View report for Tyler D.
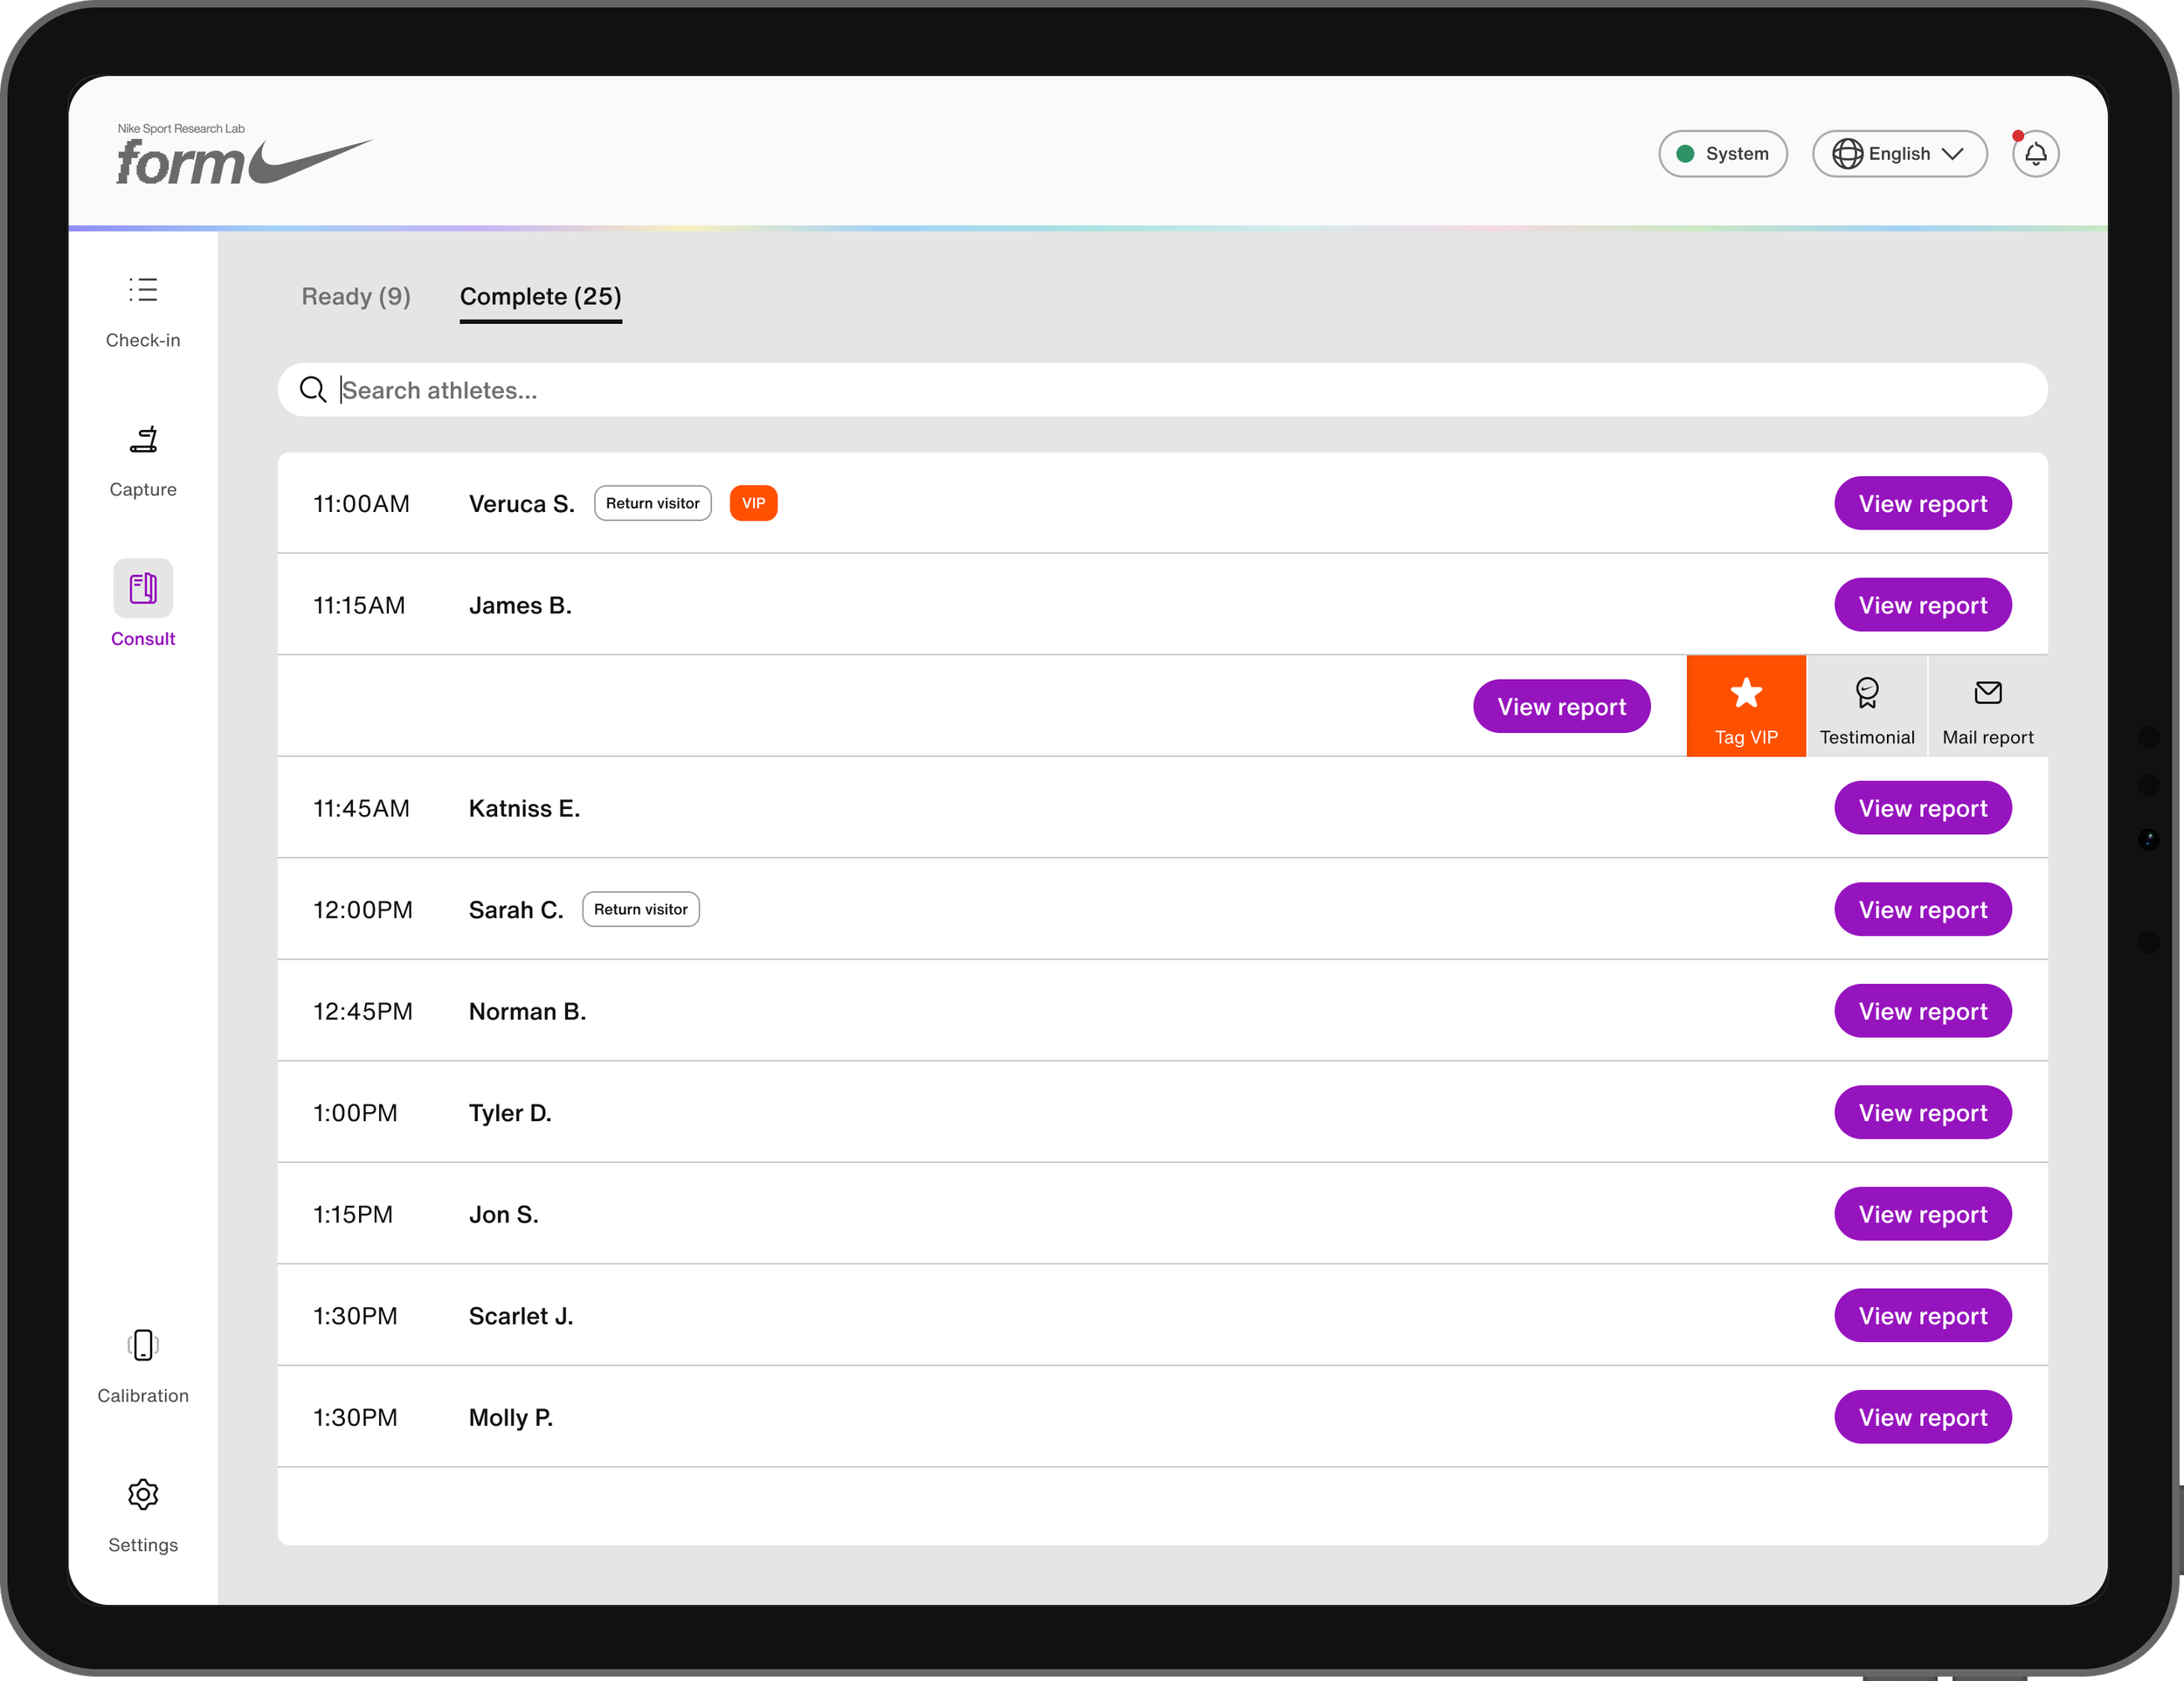The image size is (2184, 1681). (x=1922, y=1113)
